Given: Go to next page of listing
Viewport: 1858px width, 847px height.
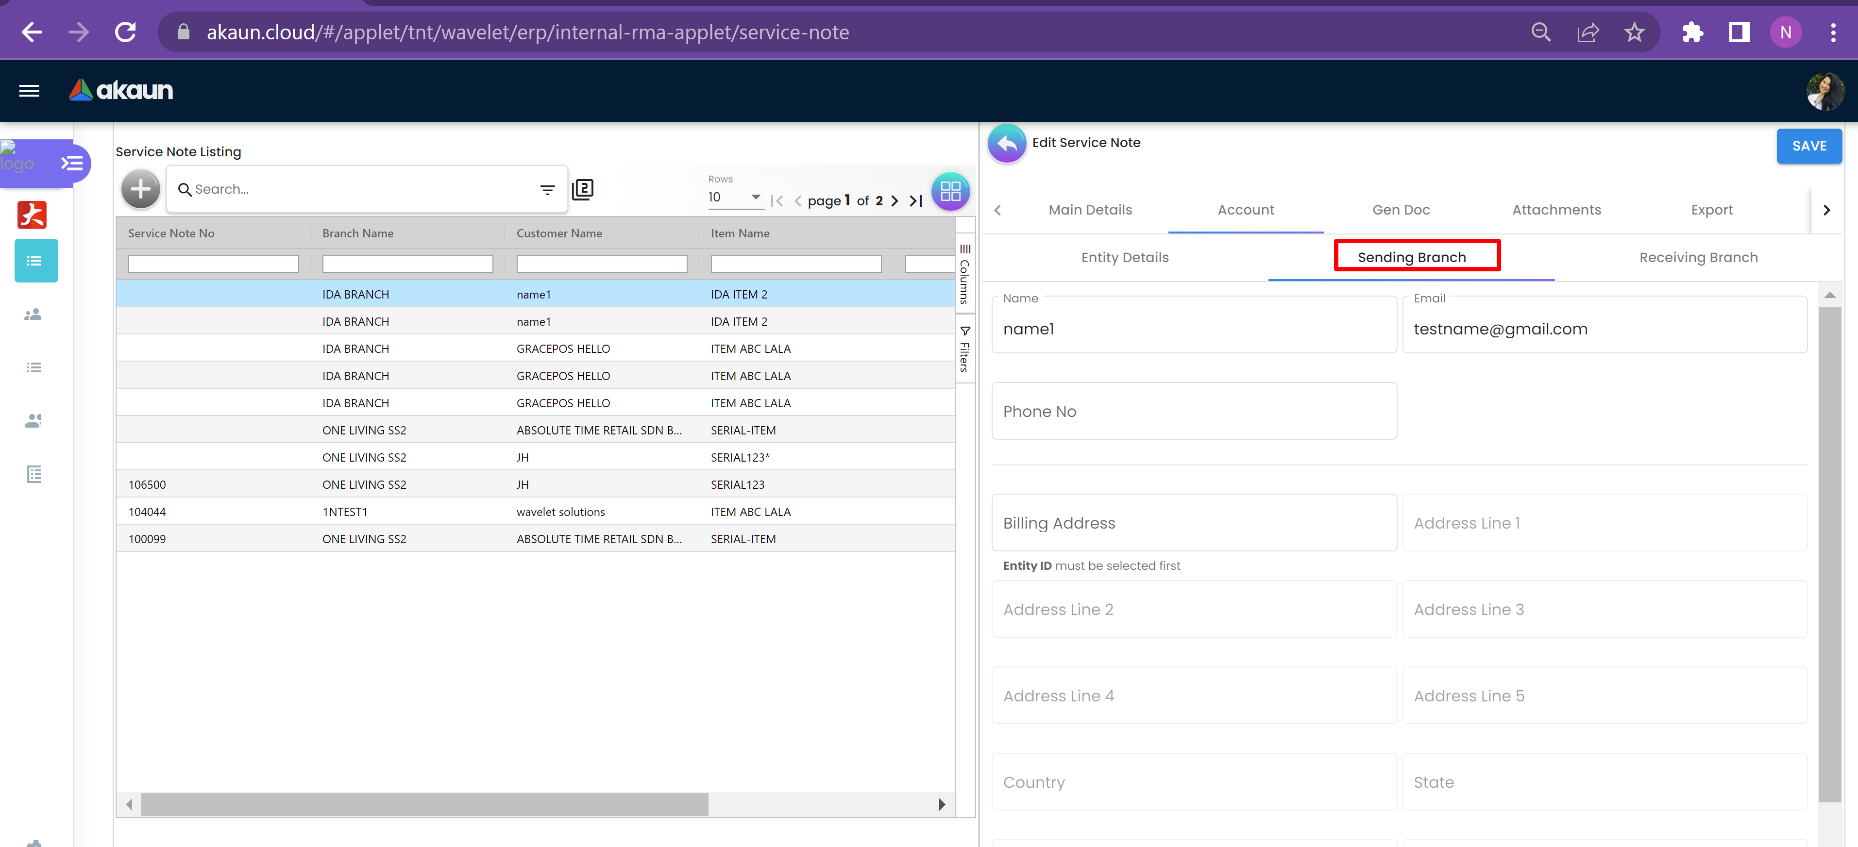Looking at the screenshot, I should click(895, 201).
